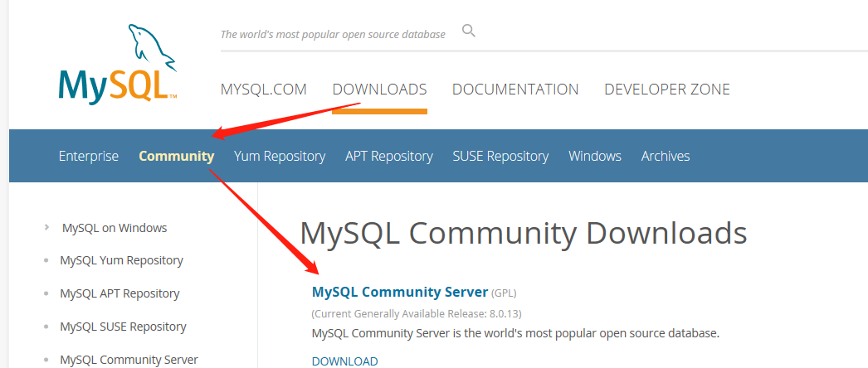Open the DOWNLOADS tab
Screen dimensions: 868x368
tap(380, 89)
